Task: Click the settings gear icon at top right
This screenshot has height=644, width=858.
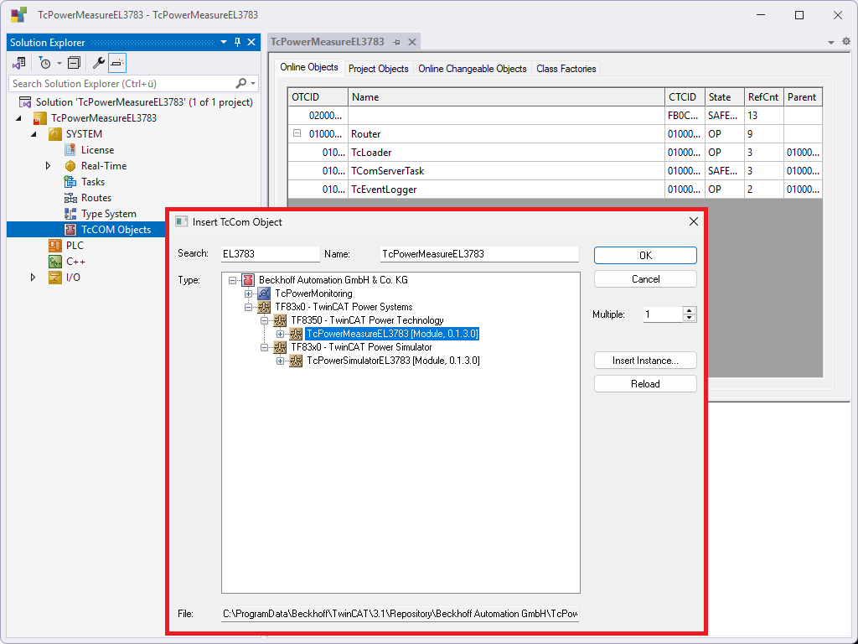Action: pyautogui.click(x=846, y=42)
